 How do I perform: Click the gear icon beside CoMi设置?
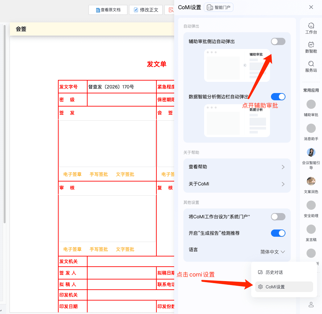click(260, 287)
